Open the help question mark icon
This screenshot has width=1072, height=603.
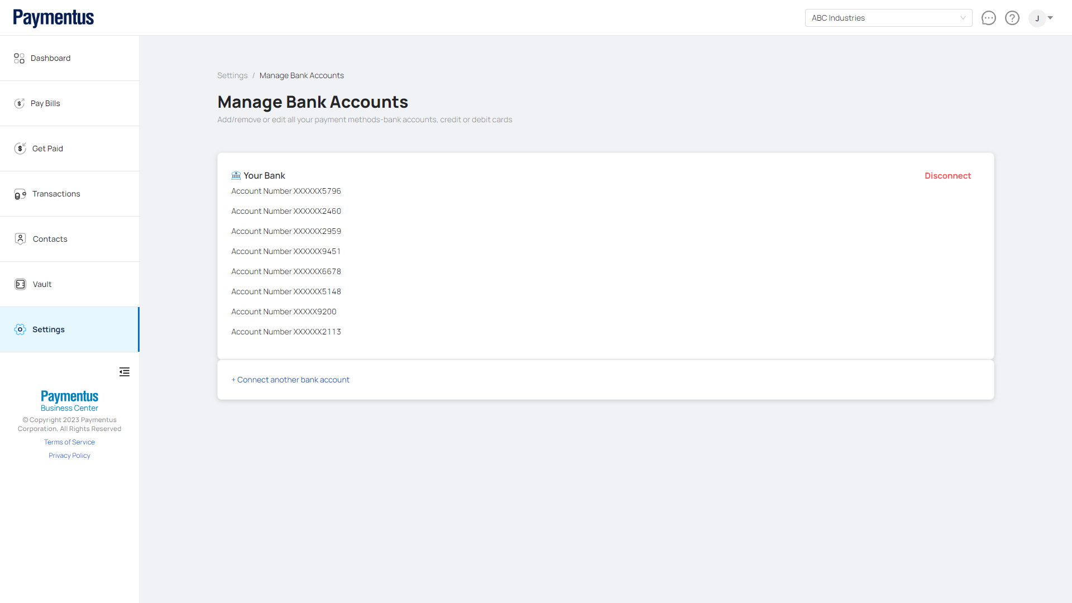tap(1012, 18)
